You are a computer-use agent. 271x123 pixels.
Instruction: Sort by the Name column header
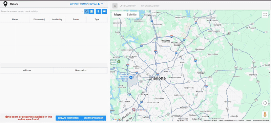coord(15,20)
